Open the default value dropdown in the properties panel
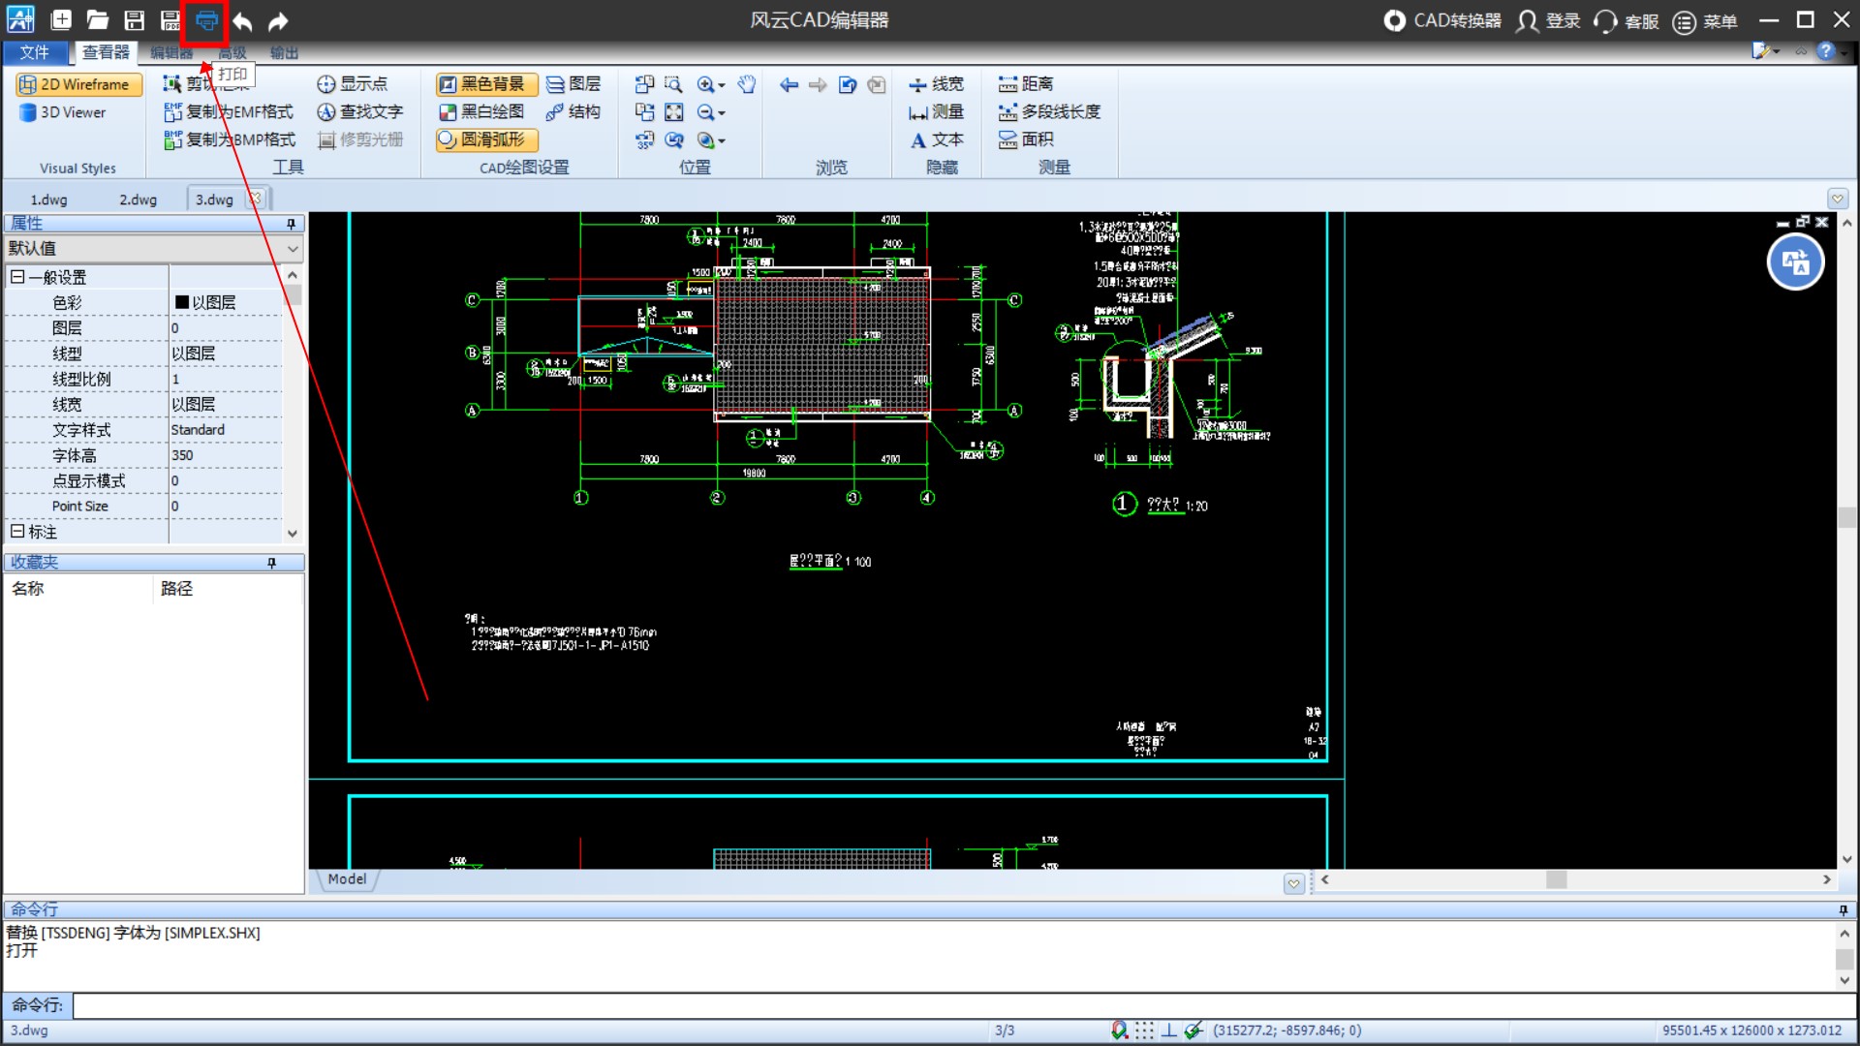Image resolution: width=1860 pixels, height=1046 pixels. point(293,249)
